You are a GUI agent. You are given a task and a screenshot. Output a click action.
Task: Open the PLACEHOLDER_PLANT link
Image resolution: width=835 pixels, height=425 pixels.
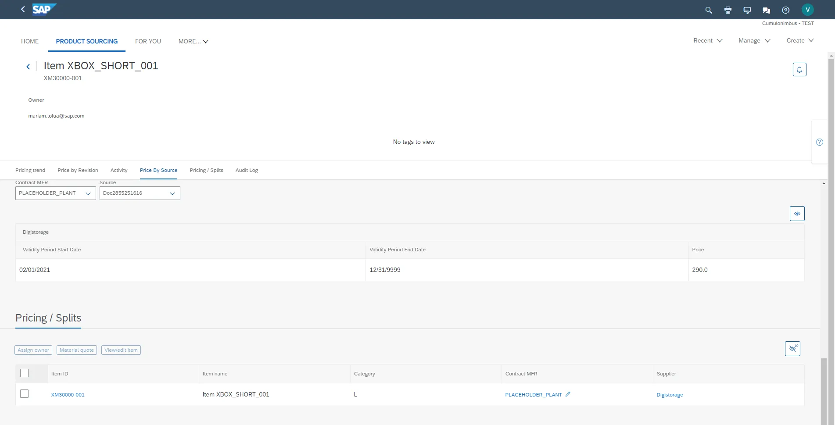coord(533,395)
